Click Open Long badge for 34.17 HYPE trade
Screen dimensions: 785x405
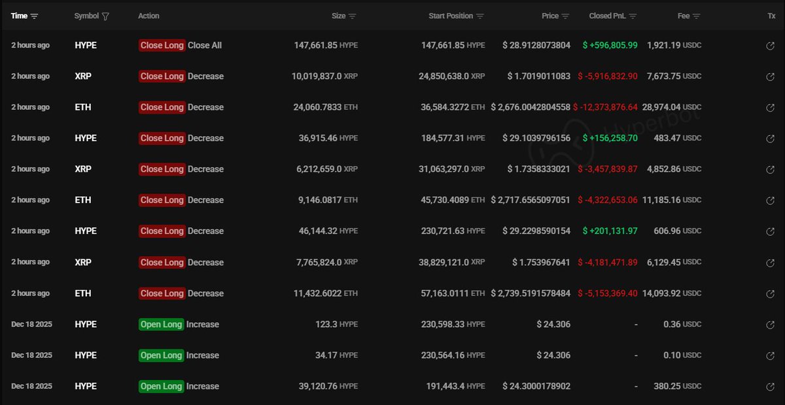pyautogui.click(x=161, y=355)
